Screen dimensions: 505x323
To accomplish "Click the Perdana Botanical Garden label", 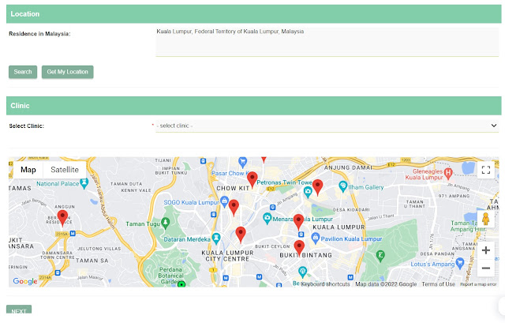I will point(170,276).
